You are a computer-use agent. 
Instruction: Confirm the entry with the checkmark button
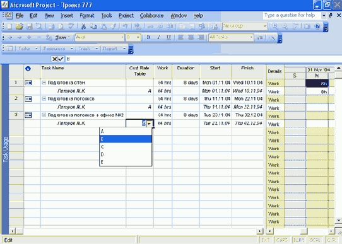pyautogui.click(x=61, y=59)
